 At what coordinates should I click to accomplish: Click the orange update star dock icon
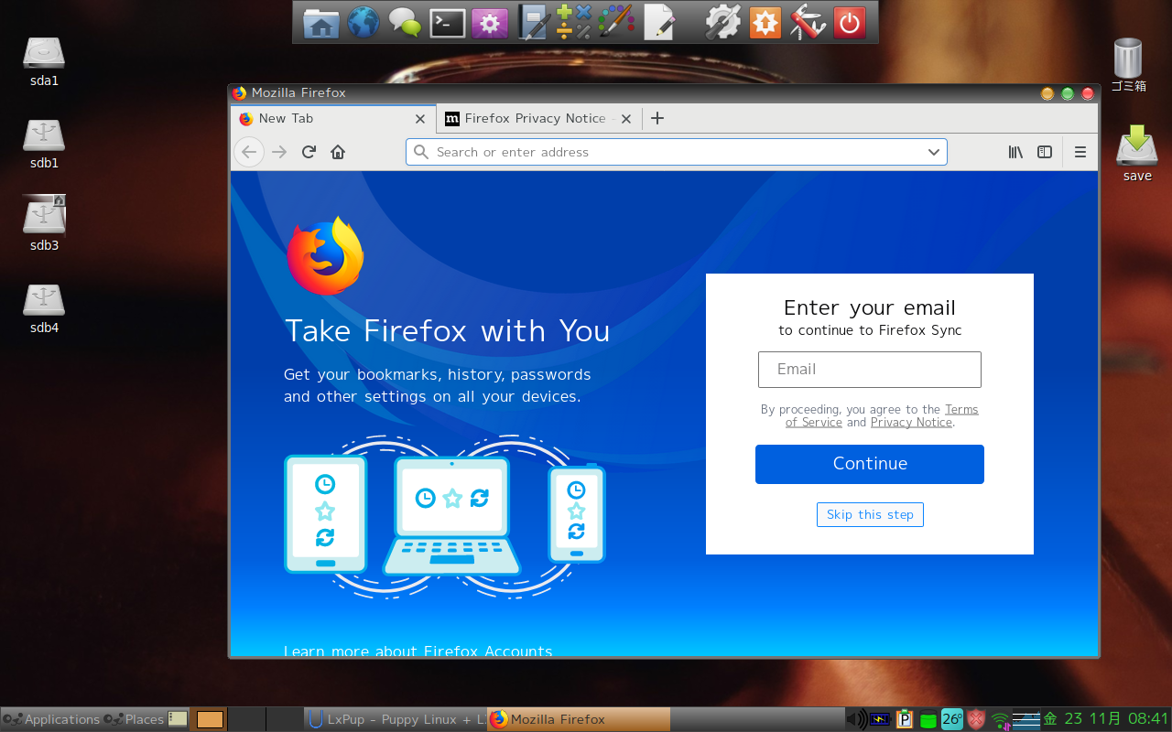point(765,22)
